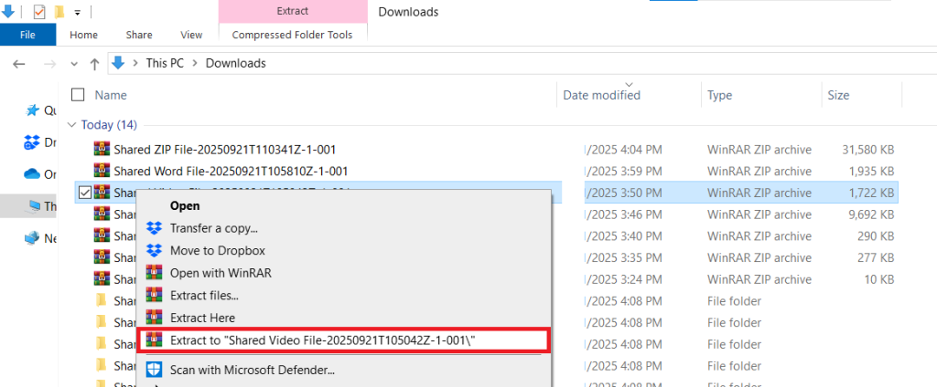This screenshot has height=387, width=937.
Task: Click Properties checkmark icon in title bar
Action: tap(38, 12)
